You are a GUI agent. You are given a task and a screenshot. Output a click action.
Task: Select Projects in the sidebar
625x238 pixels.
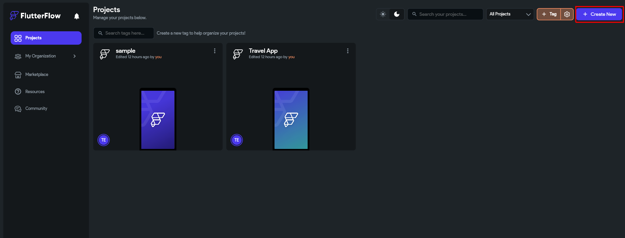(46, 38)
